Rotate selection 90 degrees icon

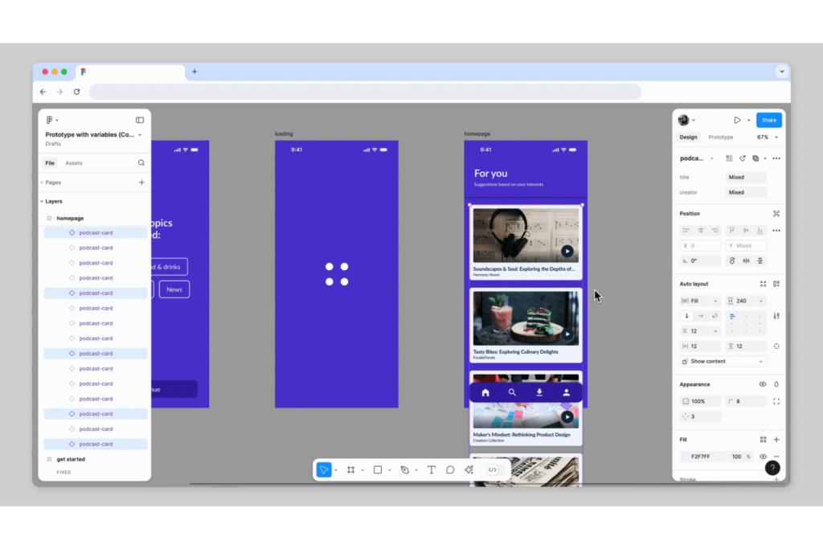[x=732, y=260]
